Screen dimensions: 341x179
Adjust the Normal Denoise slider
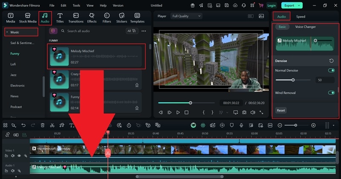(293, 80)
